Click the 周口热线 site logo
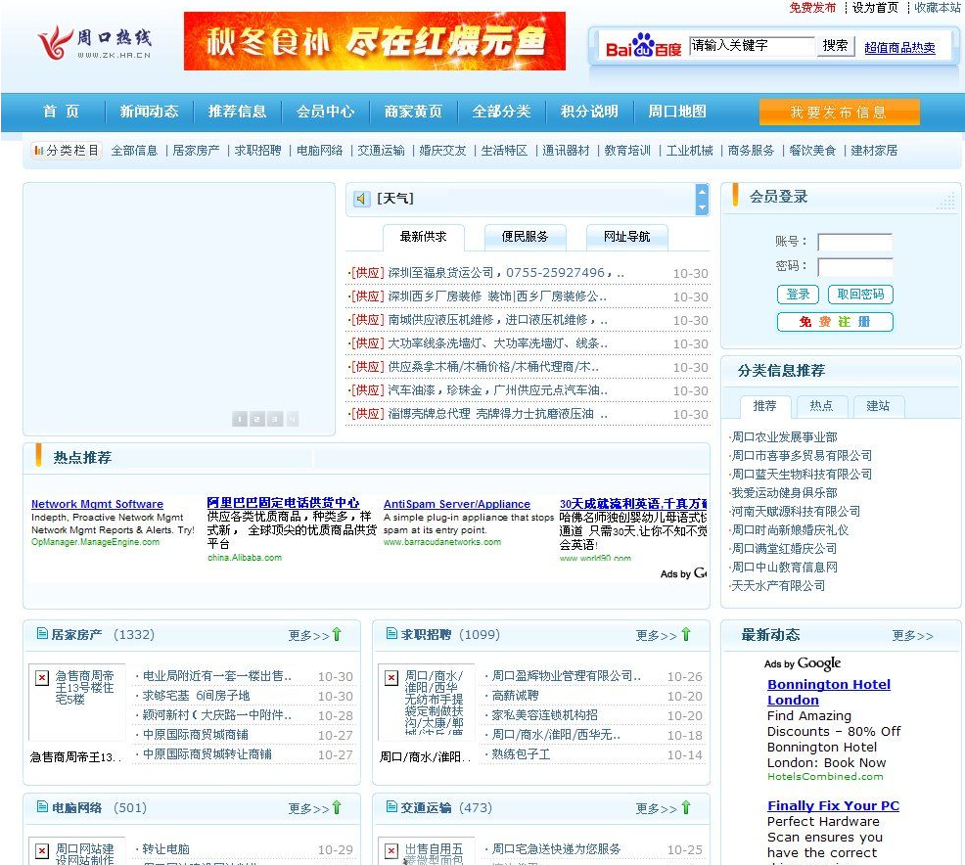 point(94,42)
